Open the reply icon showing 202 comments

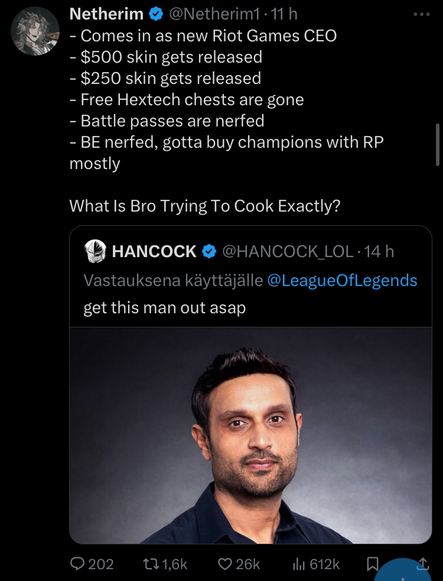click(78, 564)
